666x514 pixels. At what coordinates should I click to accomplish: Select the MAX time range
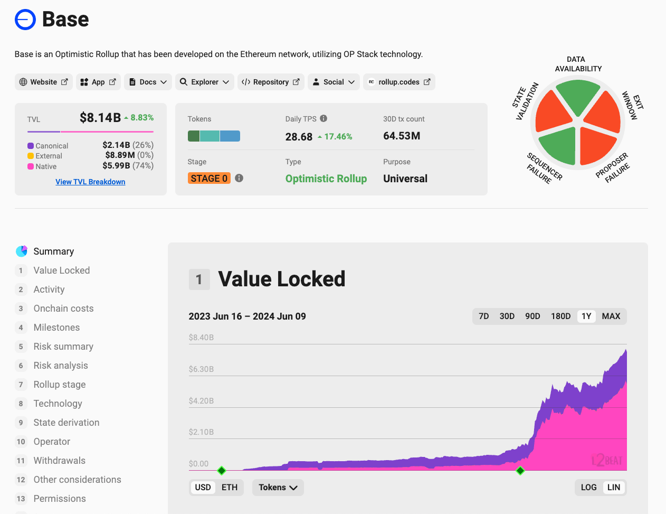point(611,316)
